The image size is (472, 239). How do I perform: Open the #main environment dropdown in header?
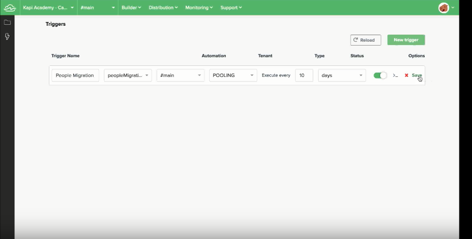(97, 8)
